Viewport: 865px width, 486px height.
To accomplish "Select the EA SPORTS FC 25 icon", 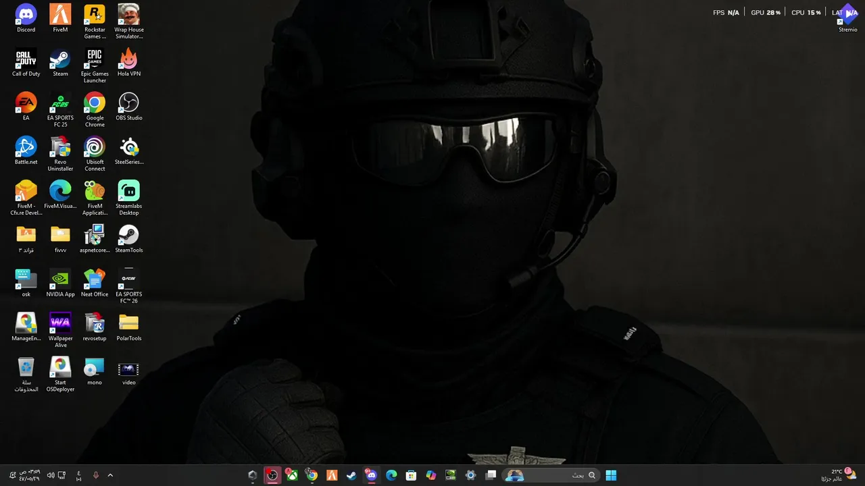I will click(x=60, y=110).
